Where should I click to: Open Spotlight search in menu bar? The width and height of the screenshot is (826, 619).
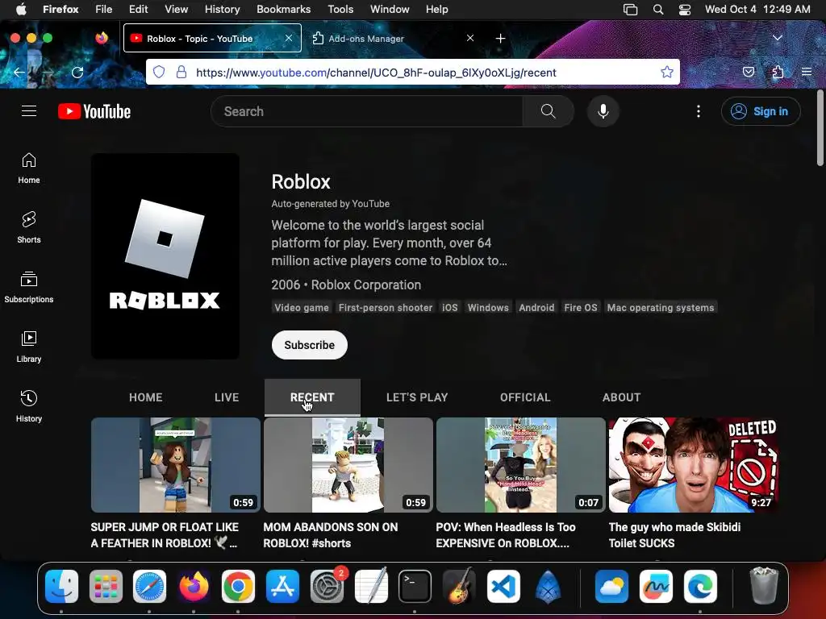click(658, 10)
